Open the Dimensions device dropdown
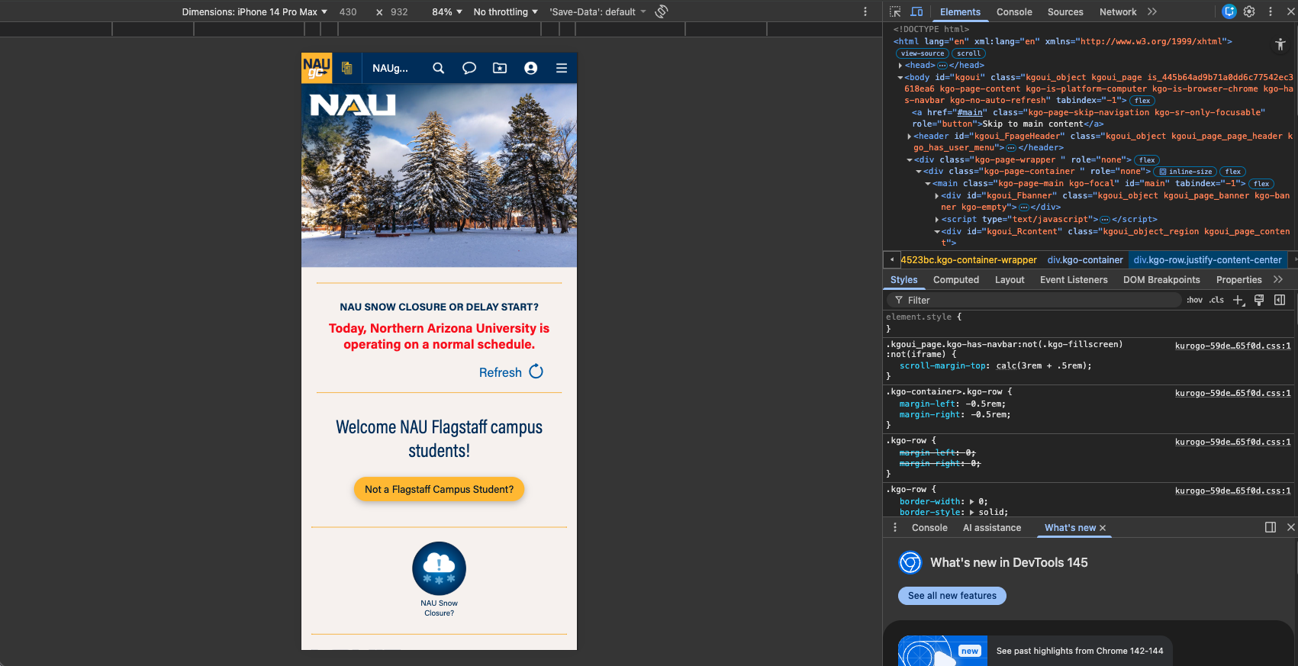The width and height of the screenshot is (1298, 666). tap(255, 11)
